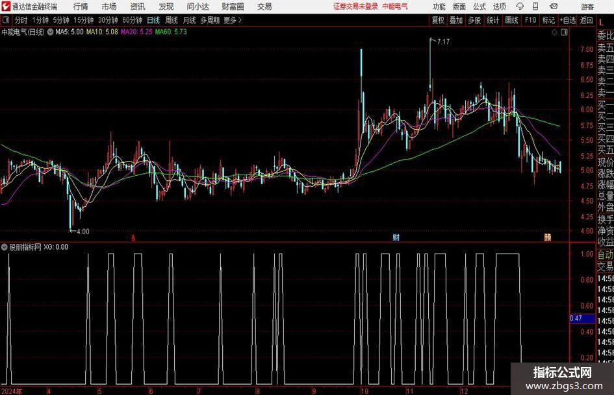Switch to 月线 monthly tab
This screenshot has width=614, height=395.
coord(190,20)
